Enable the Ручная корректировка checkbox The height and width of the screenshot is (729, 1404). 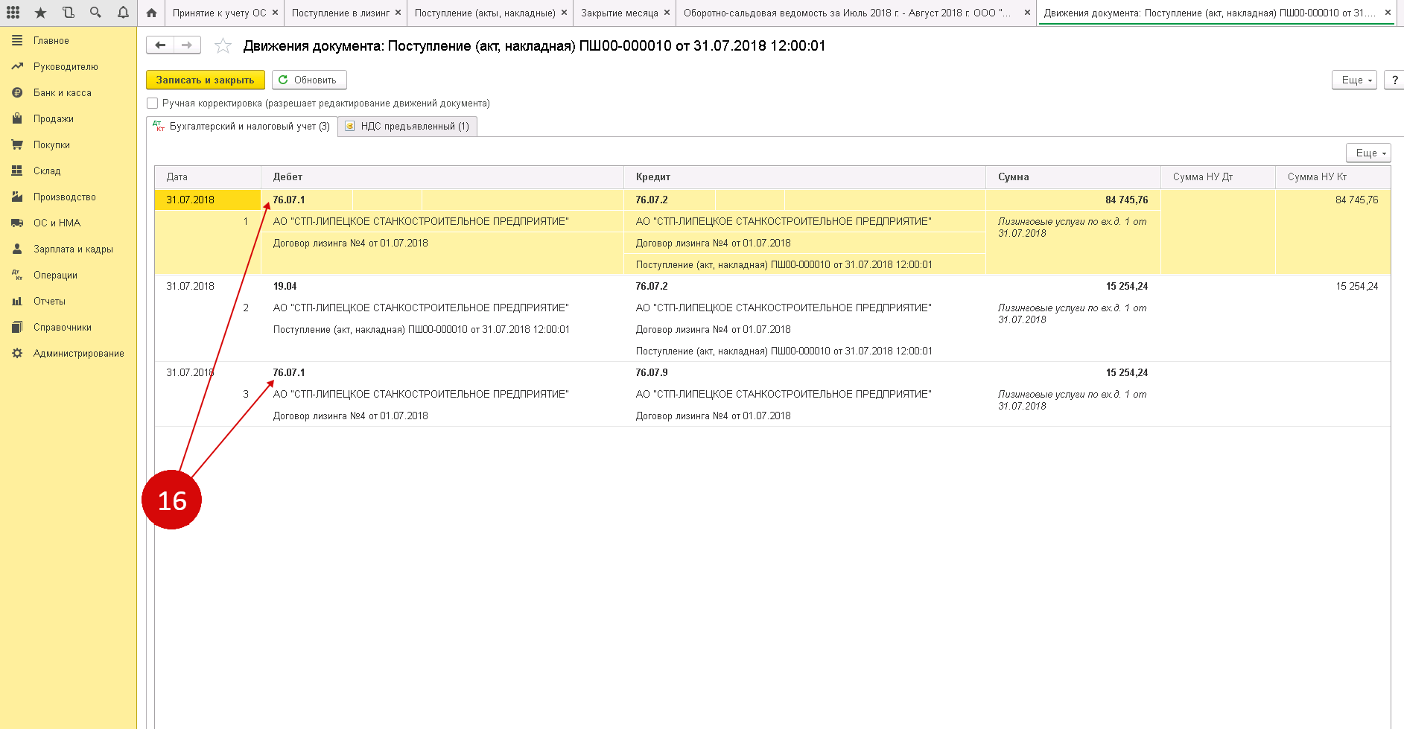click(x=153, y=104)
